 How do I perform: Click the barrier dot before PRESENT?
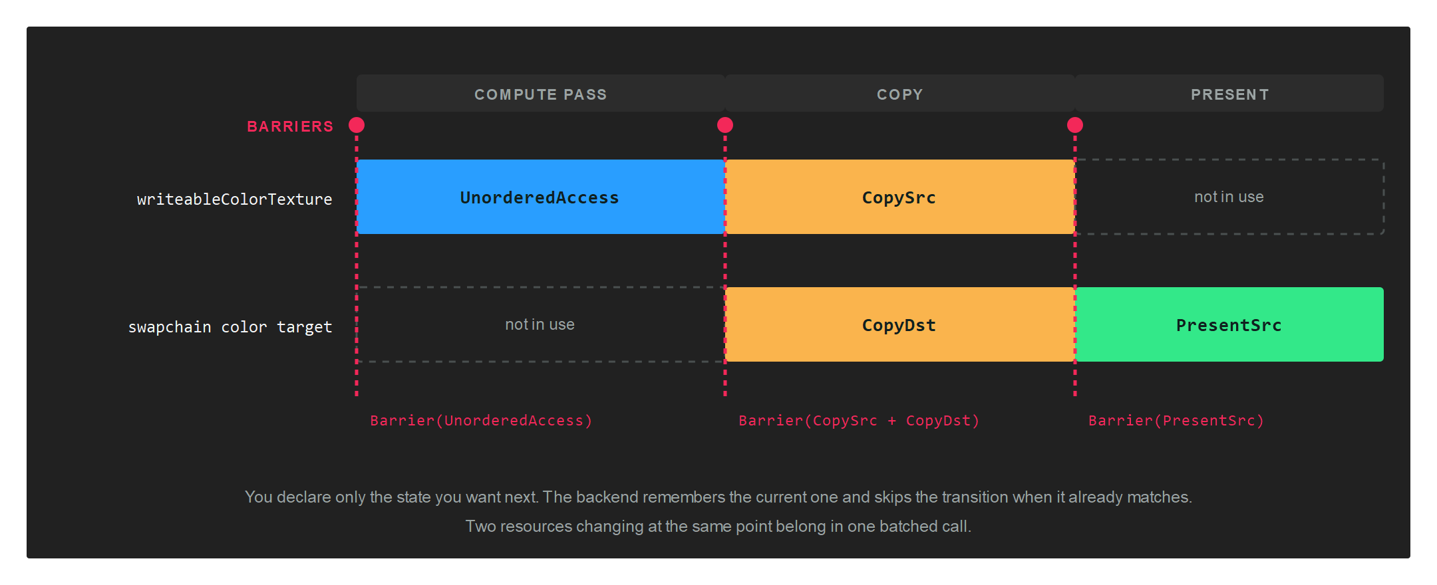pyautogui.click(x=1075, y=125)
